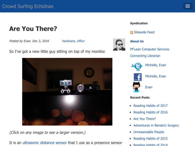Open Unreasonable People post
195x146 pixels.
pyautogui.click(x=149, y=132)
